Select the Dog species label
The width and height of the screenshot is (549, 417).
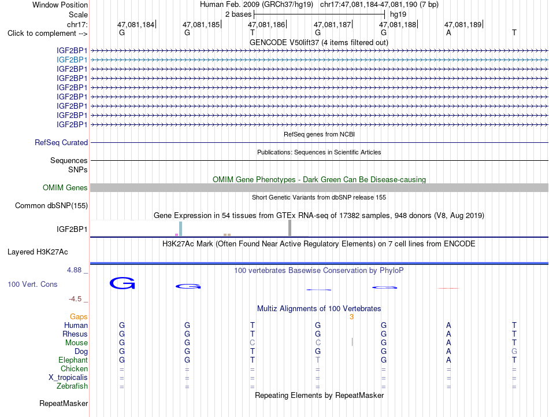[x=81, y=352]
